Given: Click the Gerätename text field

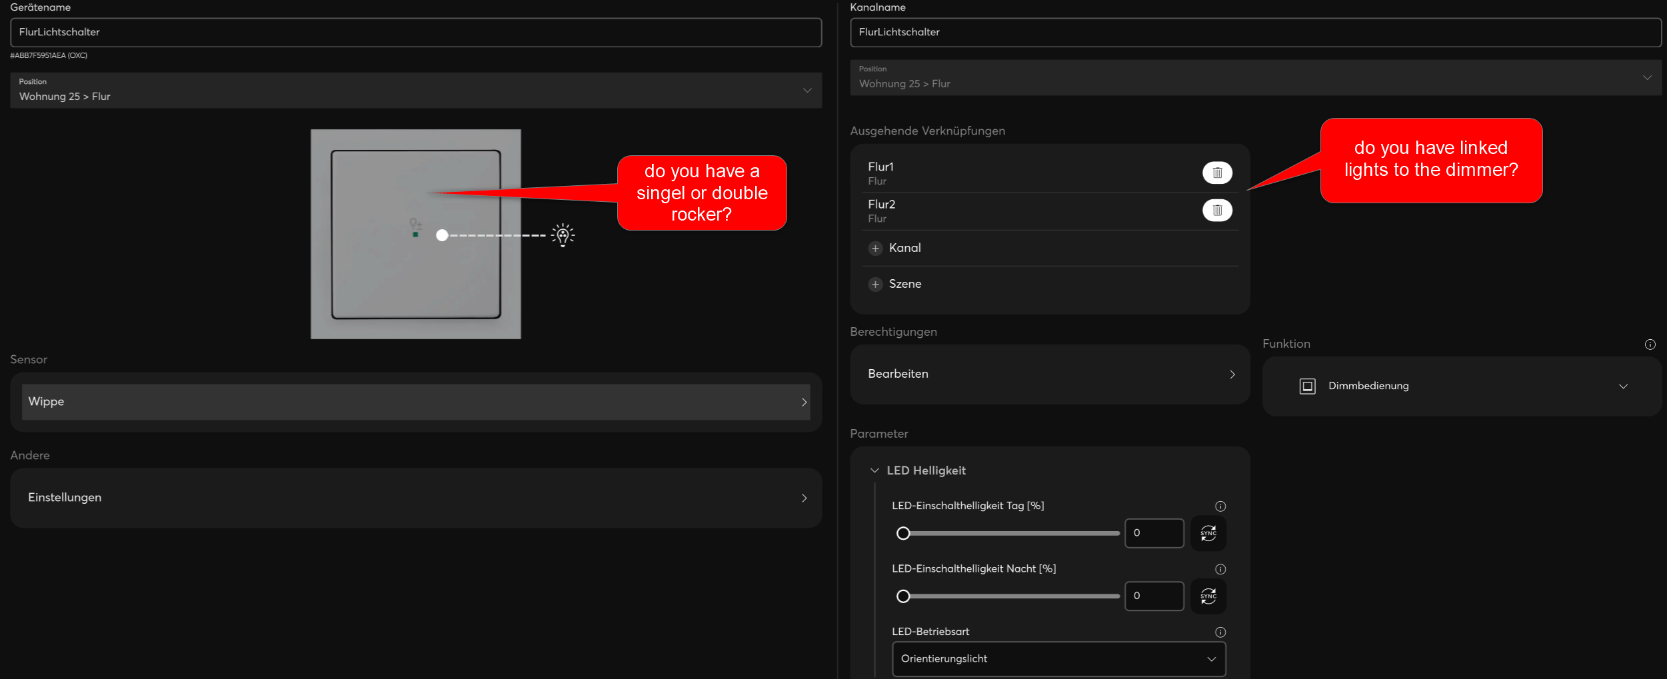Looking at the screenshot, I should [x=415, y=33].
